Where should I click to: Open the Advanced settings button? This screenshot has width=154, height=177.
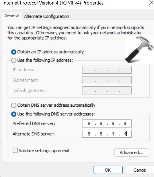(x=132, y=152)
